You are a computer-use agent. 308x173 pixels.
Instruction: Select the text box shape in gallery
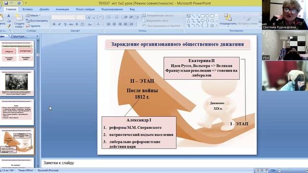[x=188, y=16]
